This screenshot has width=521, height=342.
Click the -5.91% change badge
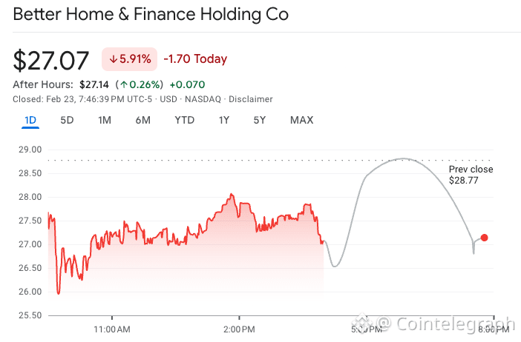pos(130,59)
